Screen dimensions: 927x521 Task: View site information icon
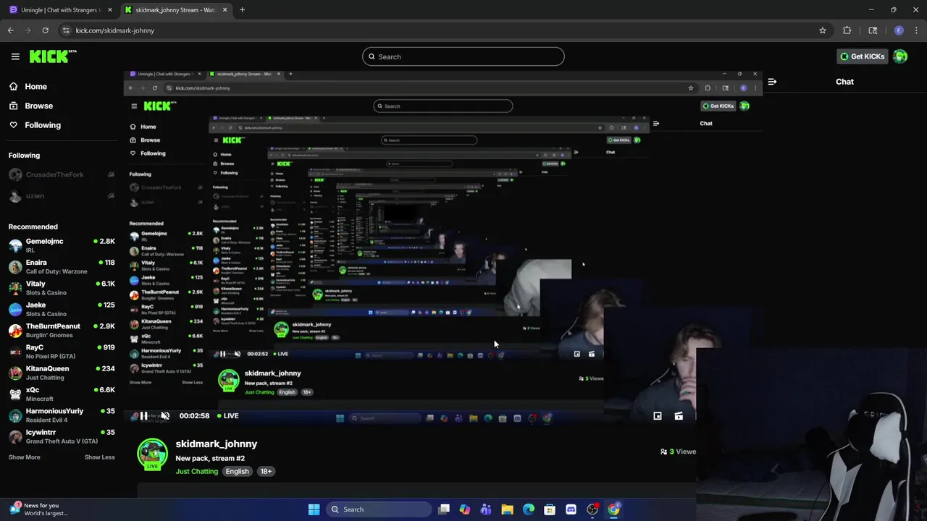point(66,30)
